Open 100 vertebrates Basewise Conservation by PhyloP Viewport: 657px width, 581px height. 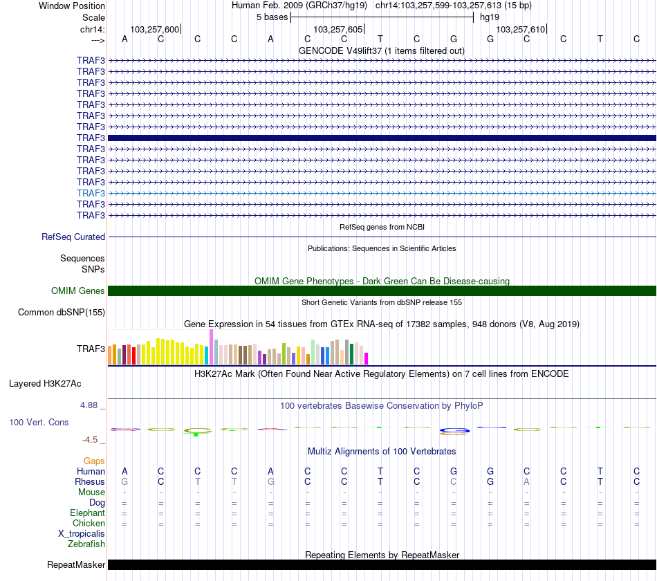pyautogui.click(x=381, y=406)
